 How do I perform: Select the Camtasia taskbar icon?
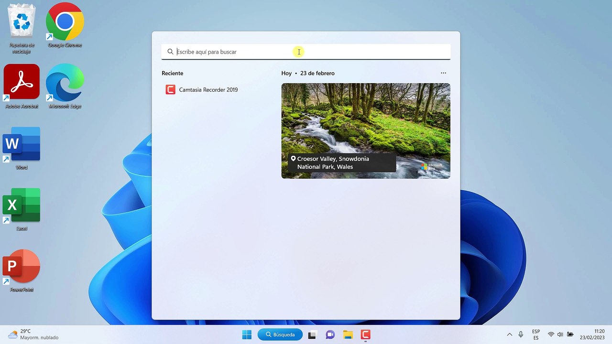click(365, 334)
